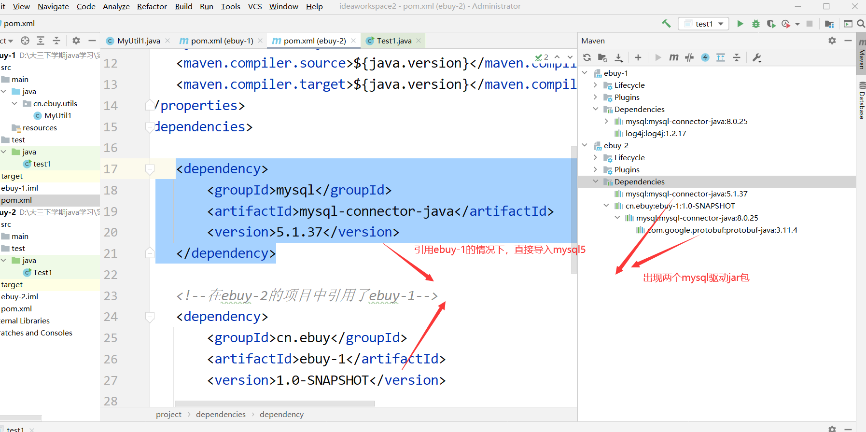Click the Run Anything icon
The height and width of the screenshot is (432, 866).
[848, 24]
